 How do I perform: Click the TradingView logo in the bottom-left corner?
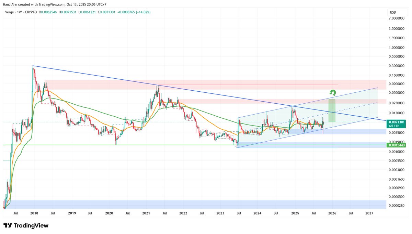(x=26, y=226)
